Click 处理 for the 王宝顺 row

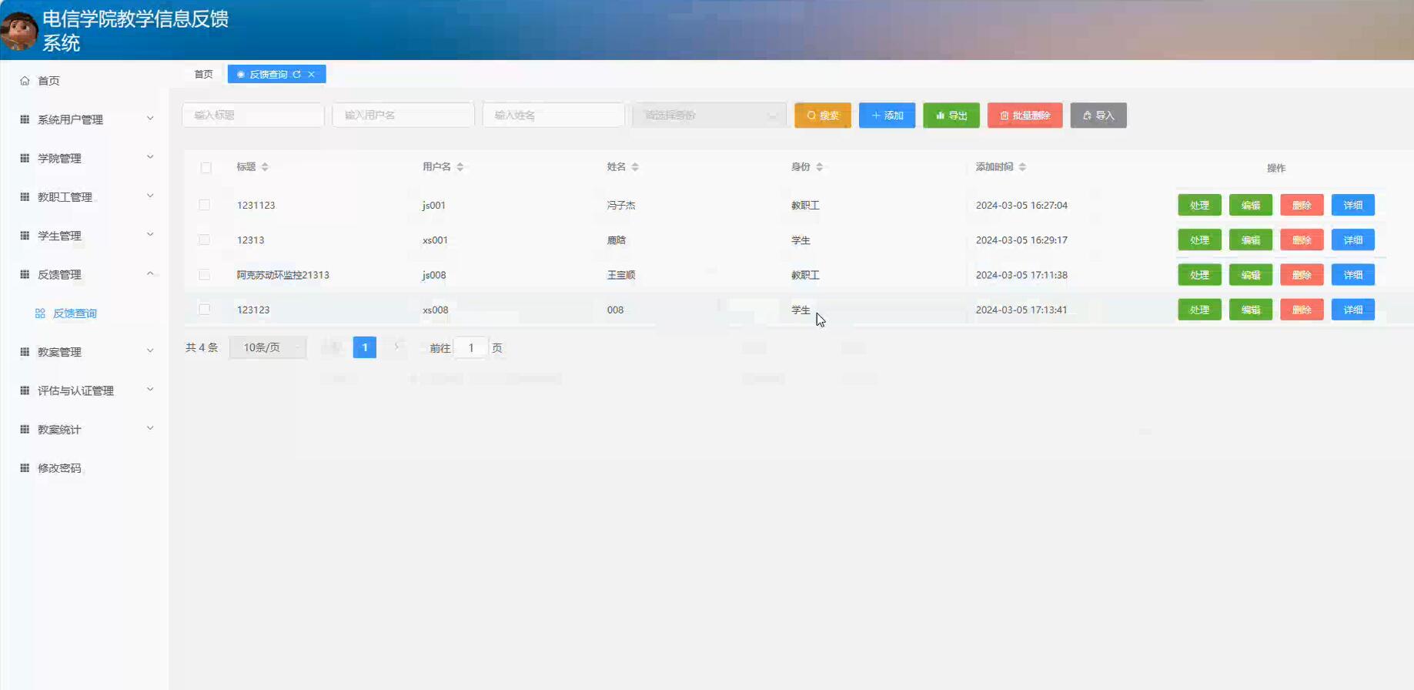(x=1199, y=274)
